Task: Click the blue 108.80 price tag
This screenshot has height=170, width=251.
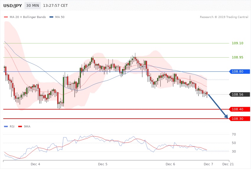Action: tap(239, 71)
